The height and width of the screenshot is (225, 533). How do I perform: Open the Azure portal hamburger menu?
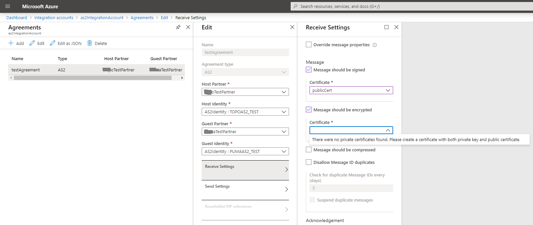pyautogui.click(x=8, y=6)
